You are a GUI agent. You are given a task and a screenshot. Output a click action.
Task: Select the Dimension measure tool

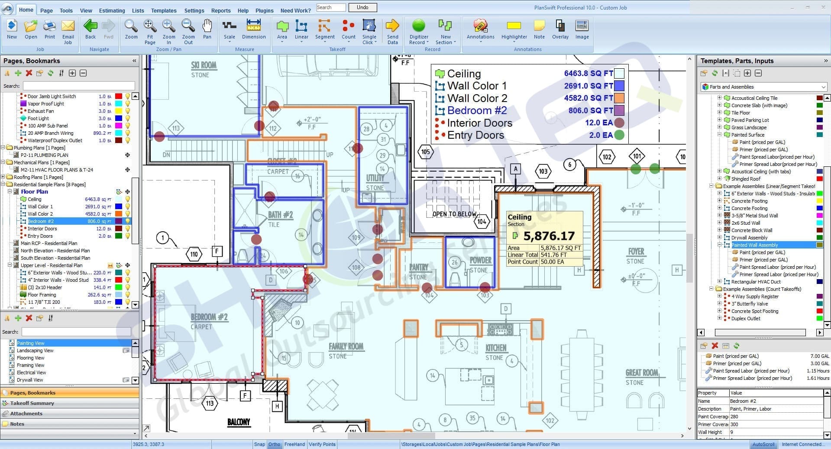tap(254, 29)
